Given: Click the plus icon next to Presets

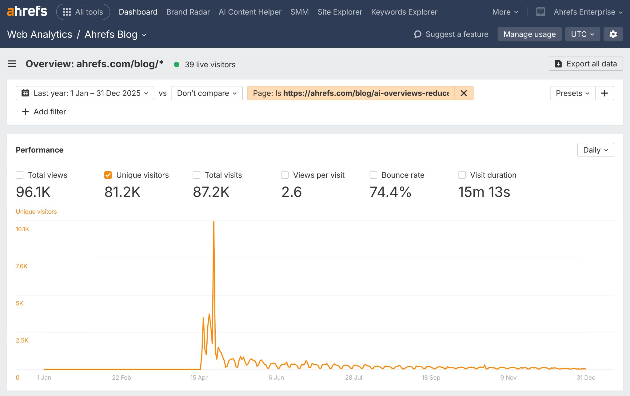Looking at the screenshot, I should 604,93.
